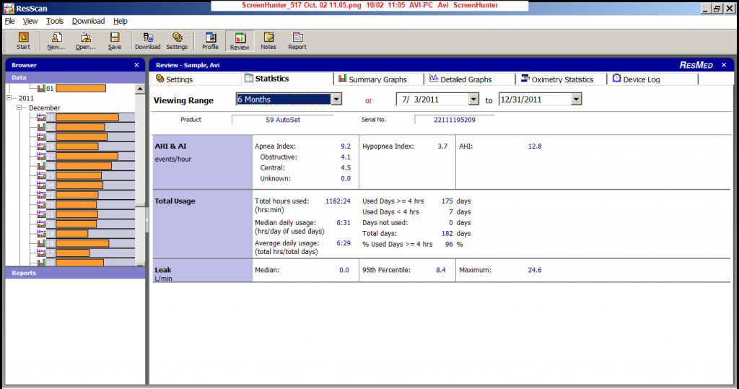Viewport: 739px width, 389px height.
Task: Click the Reports section header
Action: coord(24,273)
